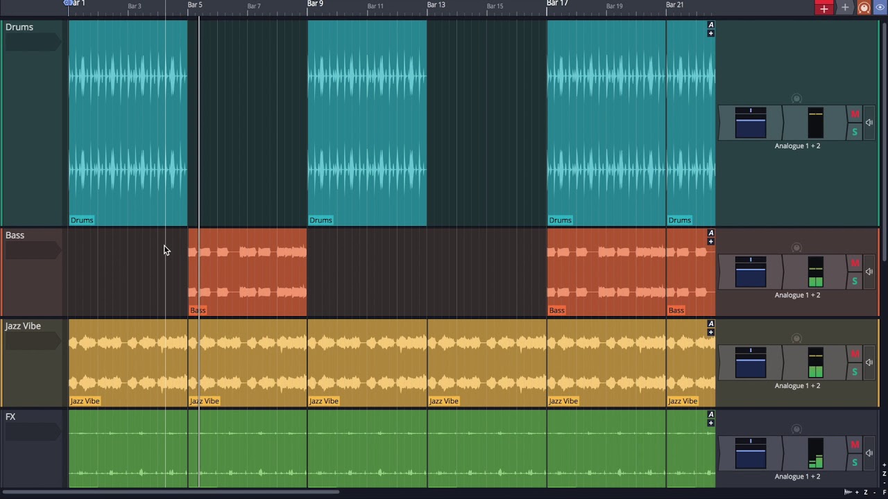Open FX track 'Analogue 1 + 2' output selector

797,477
